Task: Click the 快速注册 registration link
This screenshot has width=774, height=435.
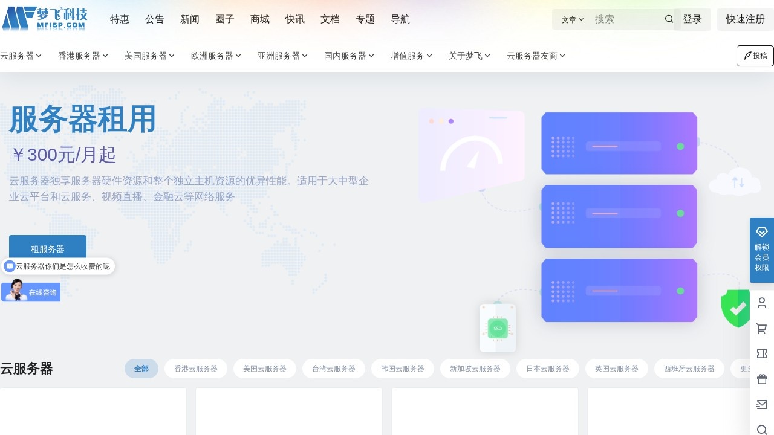Action: (745, 19)
